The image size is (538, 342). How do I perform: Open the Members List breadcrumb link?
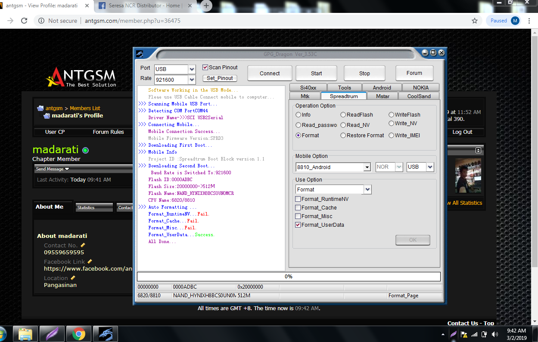click(x=85, y=108)
